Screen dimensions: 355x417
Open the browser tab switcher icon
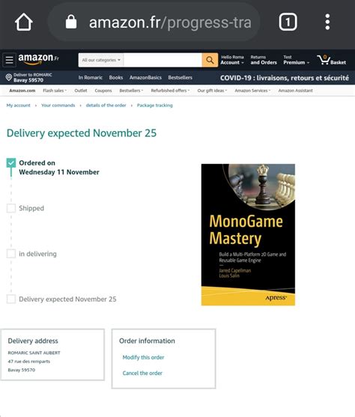coord(288,22)
